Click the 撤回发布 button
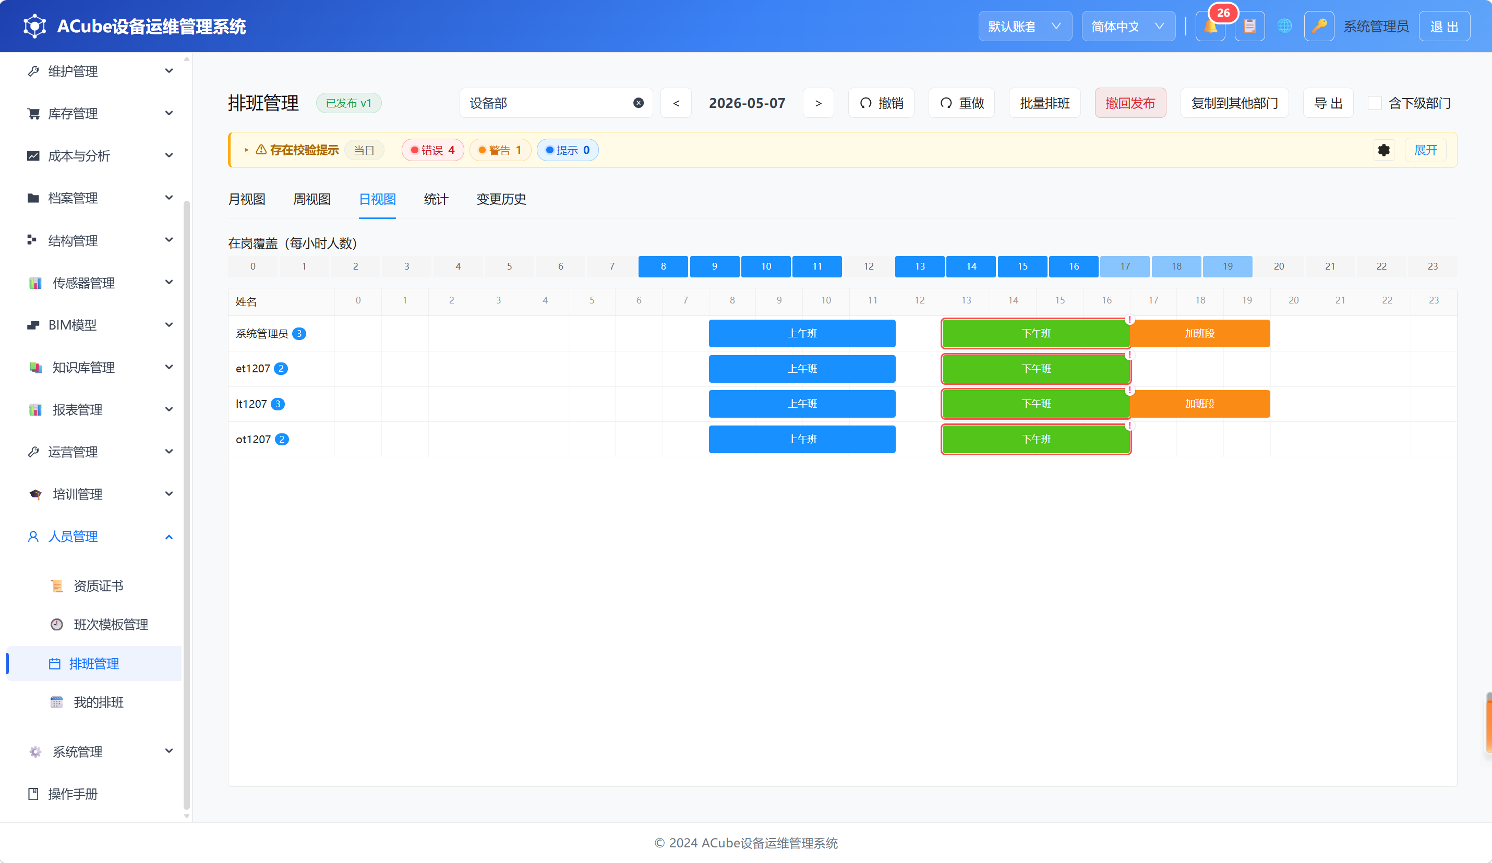The height and width of the screenshot is (863, 1492). pyautogui.click(x=1130, y=103)
